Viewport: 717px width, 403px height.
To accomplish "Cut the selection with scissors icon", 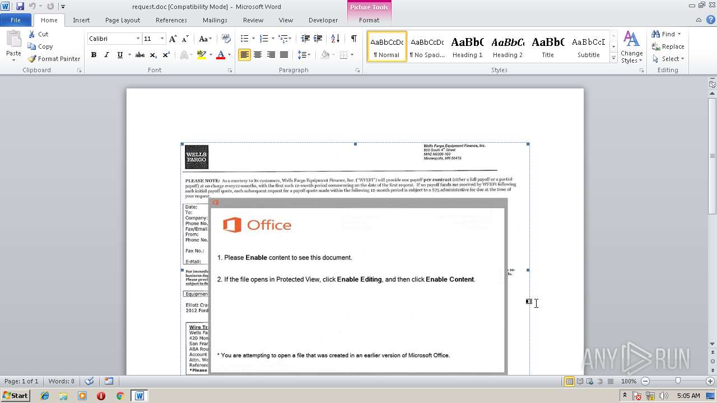I will tap(39, 34).
